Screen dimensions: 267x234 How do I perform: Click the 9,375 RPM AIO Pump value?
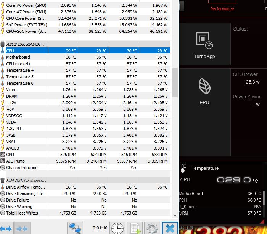(66, 161)
